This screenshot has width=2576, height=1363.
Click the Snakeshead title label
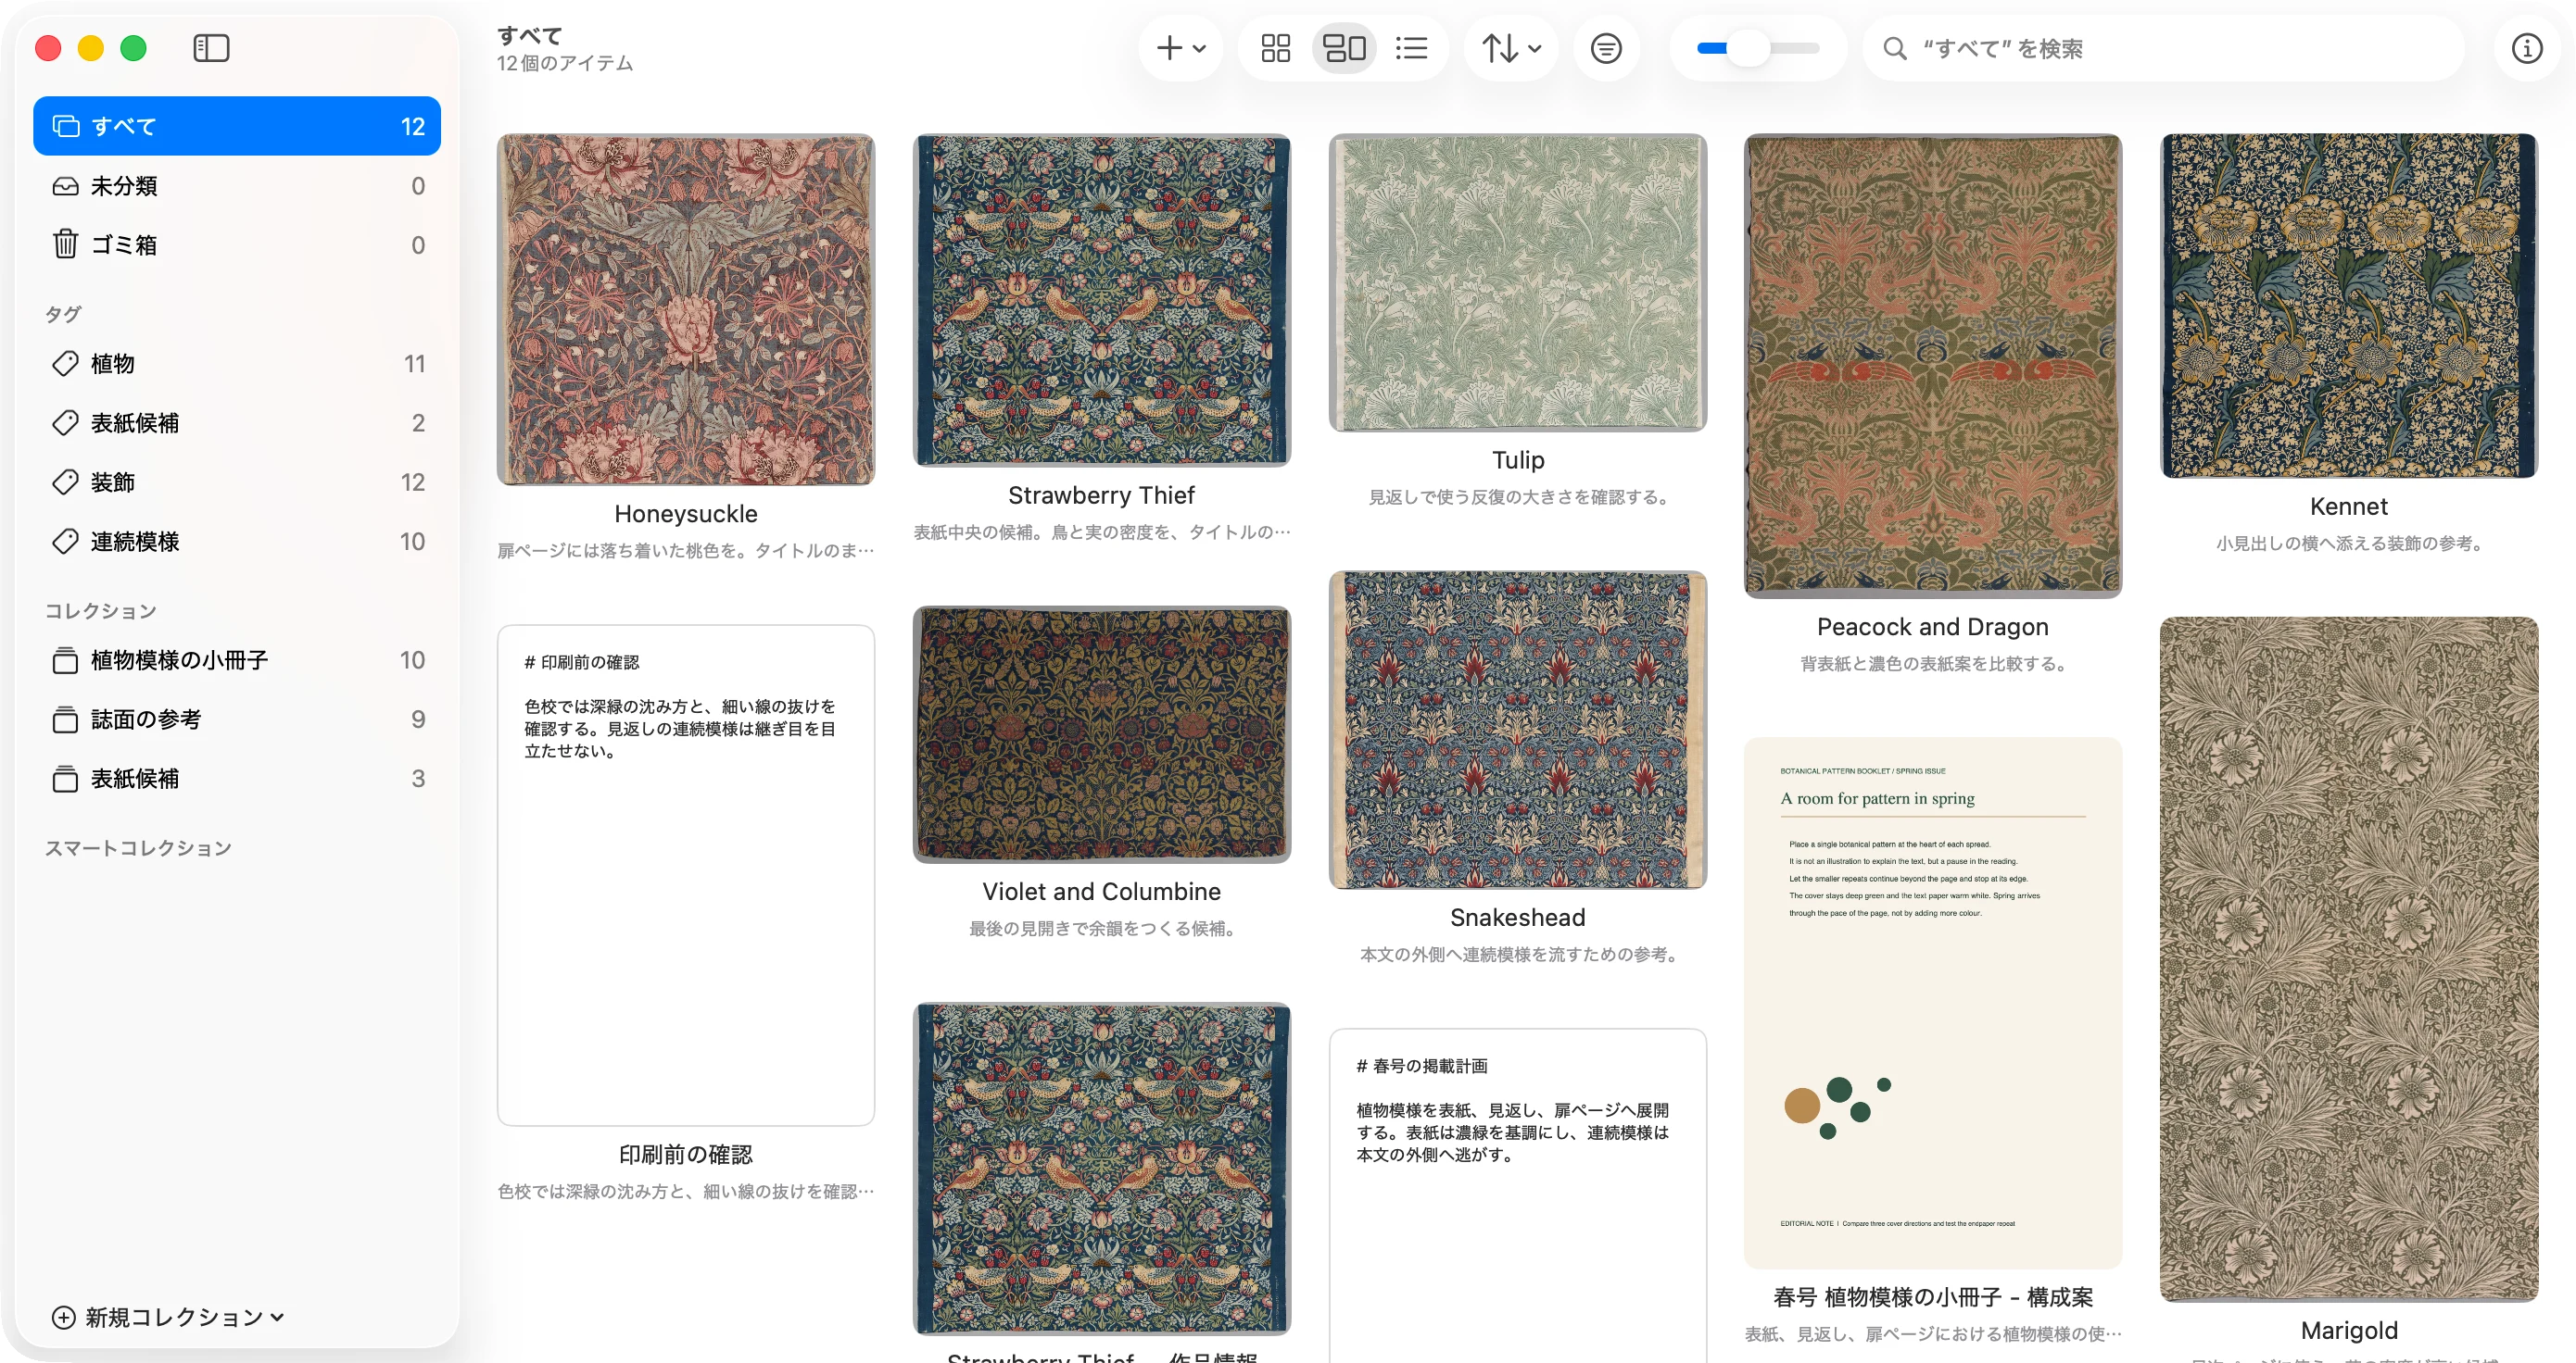[x=1517, y=918]
